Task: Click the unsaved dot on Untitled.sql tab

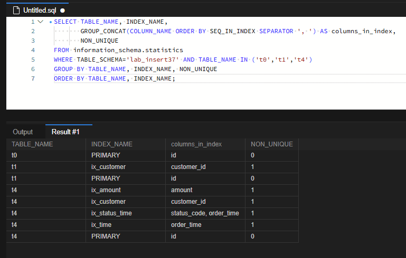Action: 62,11
